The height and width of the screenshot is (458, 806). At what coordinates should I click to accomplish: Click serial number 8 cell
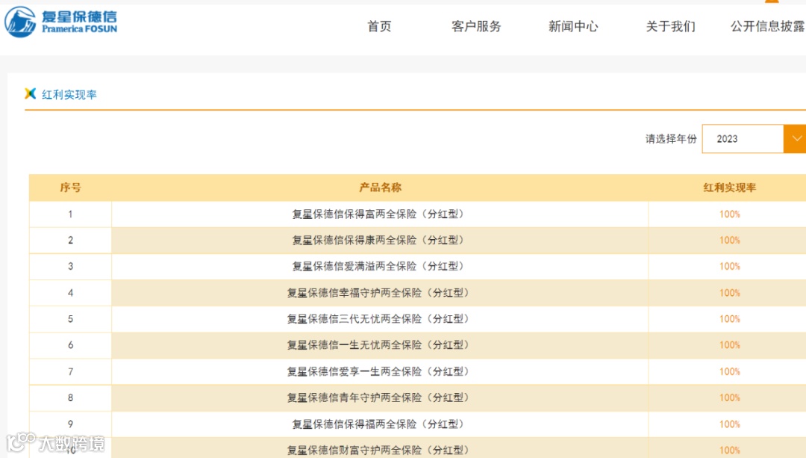(x=70, y=397)
